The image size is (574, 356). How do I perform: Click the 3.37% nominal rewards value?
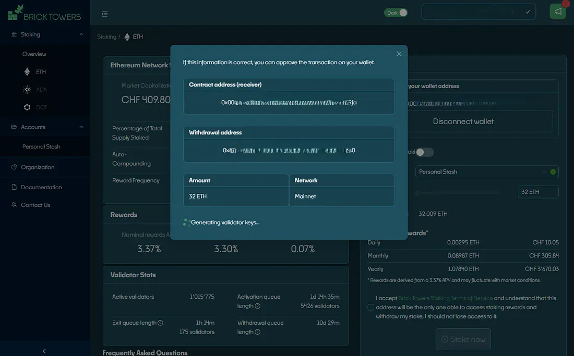[149, 249]
